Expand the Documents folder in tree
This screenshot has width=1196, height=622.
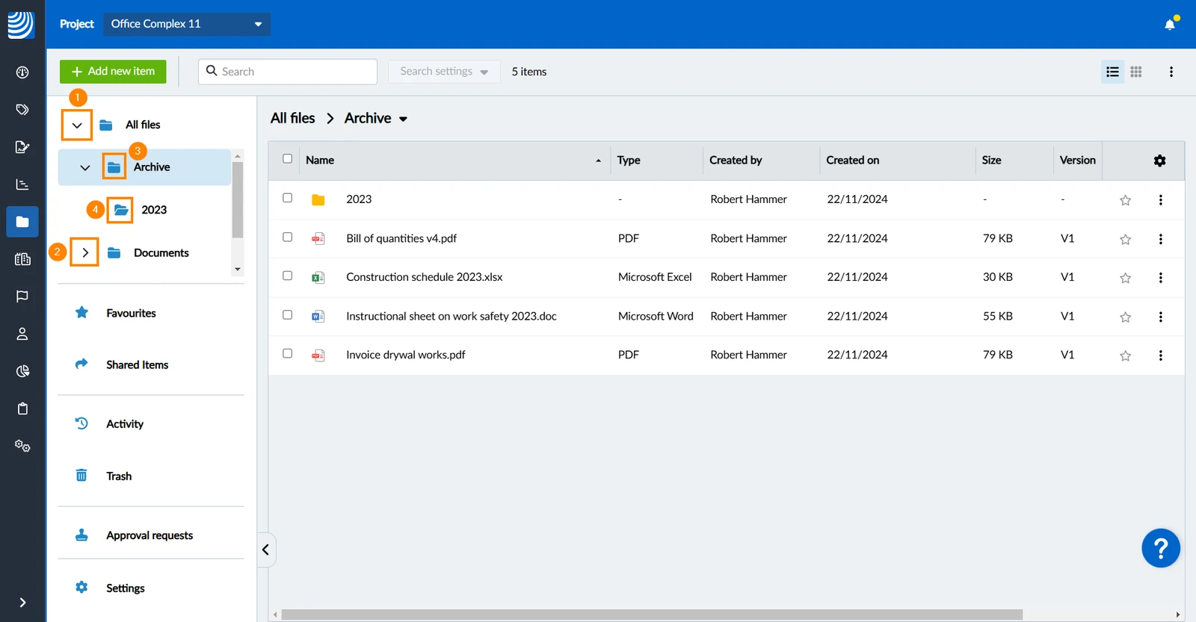pyautogui.click(x=85, y=252)
